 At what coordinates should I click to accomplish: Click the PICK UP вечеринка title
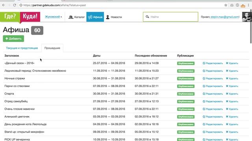coord(17,139)
